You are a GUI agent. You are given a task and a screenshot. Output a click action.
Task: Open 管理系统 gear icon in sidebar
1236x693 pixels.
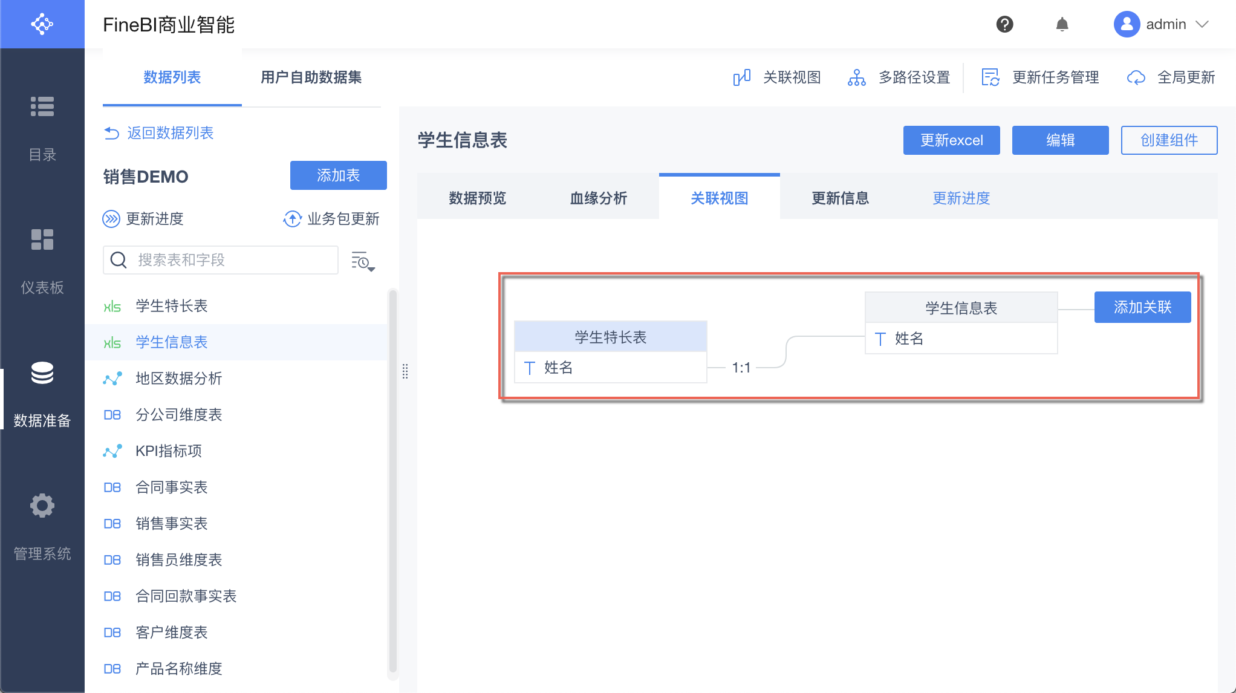[42, 506]
